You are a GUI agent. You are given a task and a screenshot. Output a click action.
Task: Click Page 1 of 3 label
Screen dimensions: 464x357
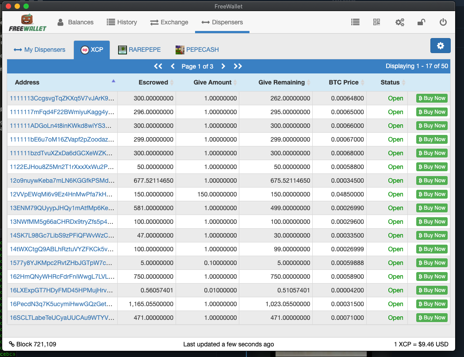(197, 66)
